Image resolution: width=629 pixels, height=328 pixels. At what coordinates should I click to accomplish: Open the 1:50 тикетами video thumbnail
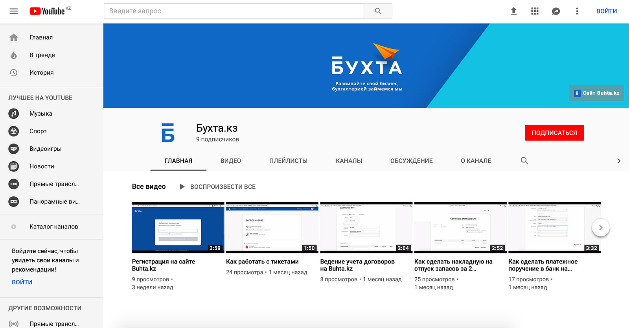click(x=272, y=227)
